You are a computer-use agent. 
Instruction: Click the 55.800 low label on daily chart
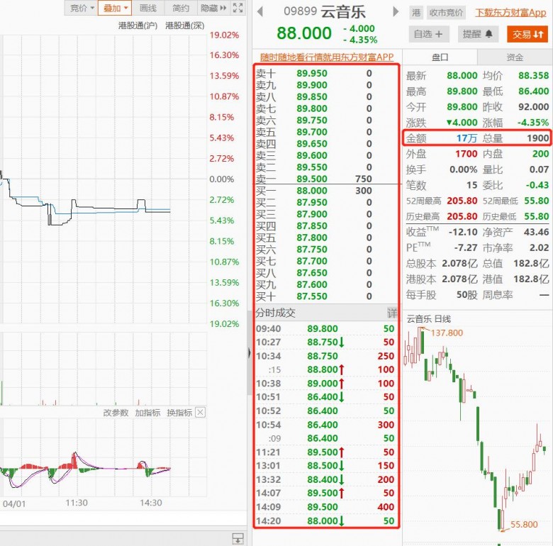524,525
